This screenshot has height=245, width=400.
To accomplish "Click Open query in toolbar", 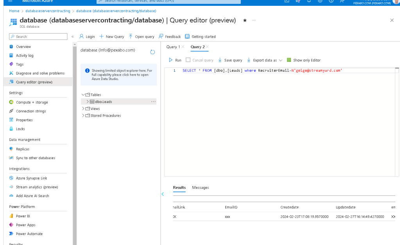I will pos(141,37).
